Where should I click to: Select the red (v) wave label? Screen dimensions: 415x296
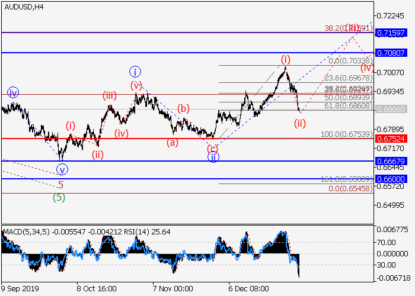click(x=137, y=85)
